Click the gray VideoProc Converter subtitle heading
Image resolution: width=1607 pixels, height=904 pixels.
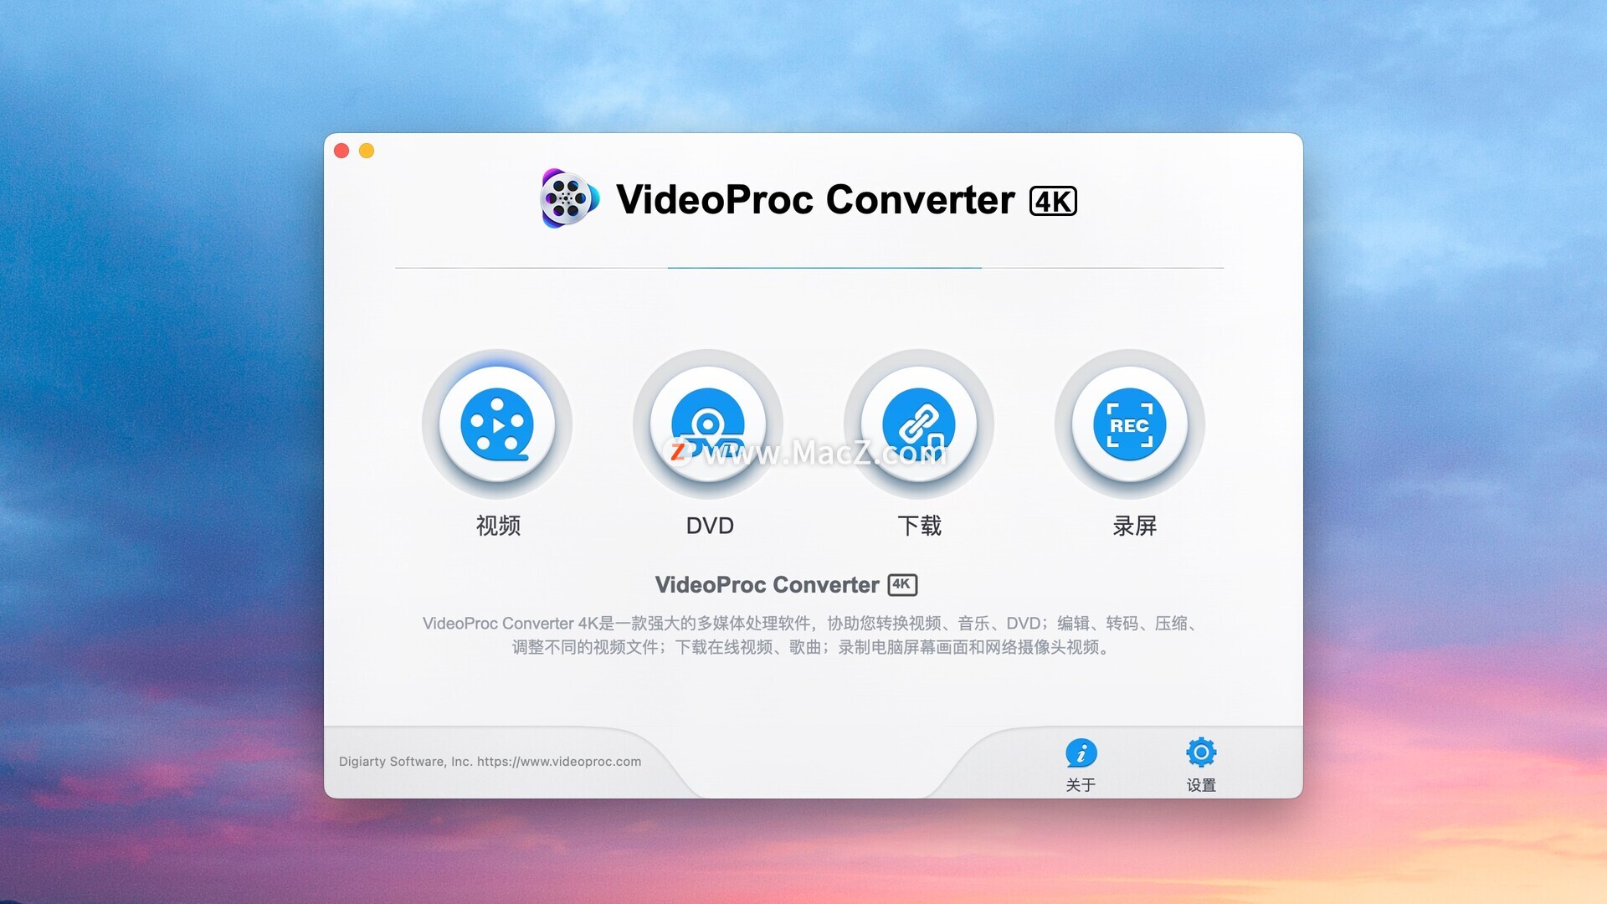coord(767,585)
